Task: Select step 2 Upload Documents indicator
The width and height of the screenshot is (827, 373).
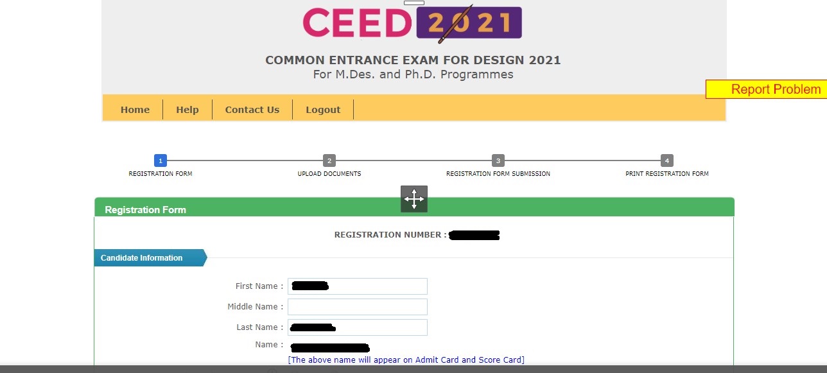Action: coord(329,160)
